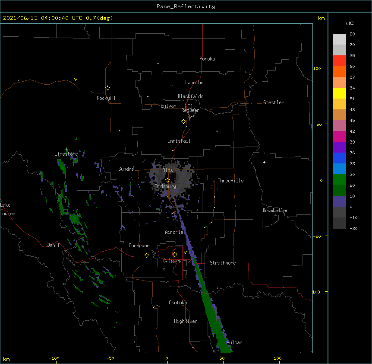372x364 pixels.
Task: Click yellow diamond marker below Cochrane label
Action: (x=147, y=255)
